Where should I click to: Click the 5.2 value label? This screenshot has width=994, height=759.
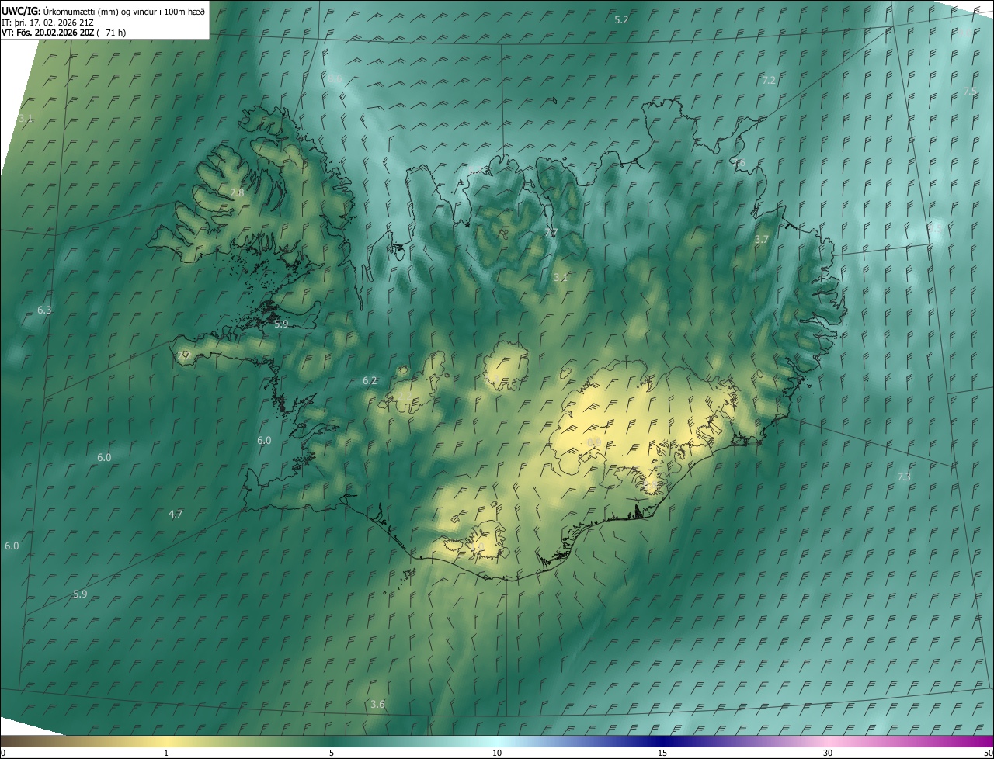coord(621,19)
